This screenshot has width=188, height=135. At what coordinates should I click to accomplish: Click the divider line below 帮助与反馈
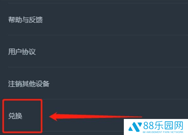(x=98, y=35)
